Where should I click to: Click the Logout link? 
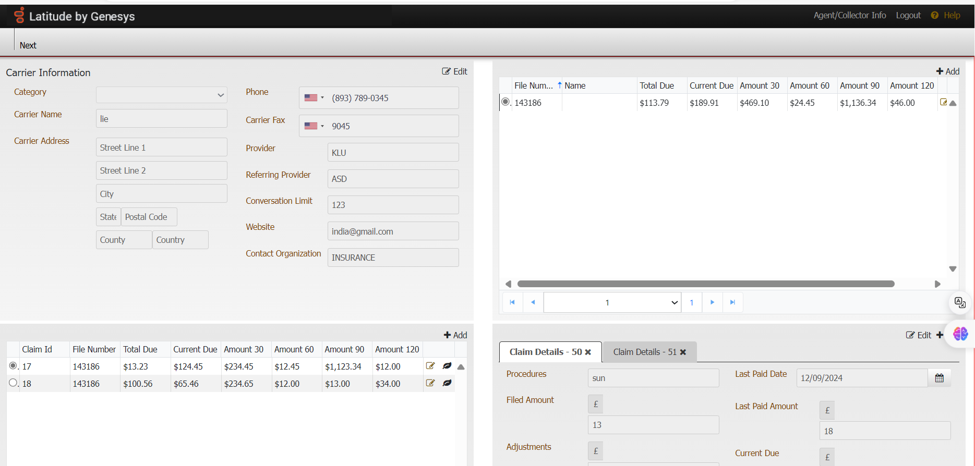[908, 16]
